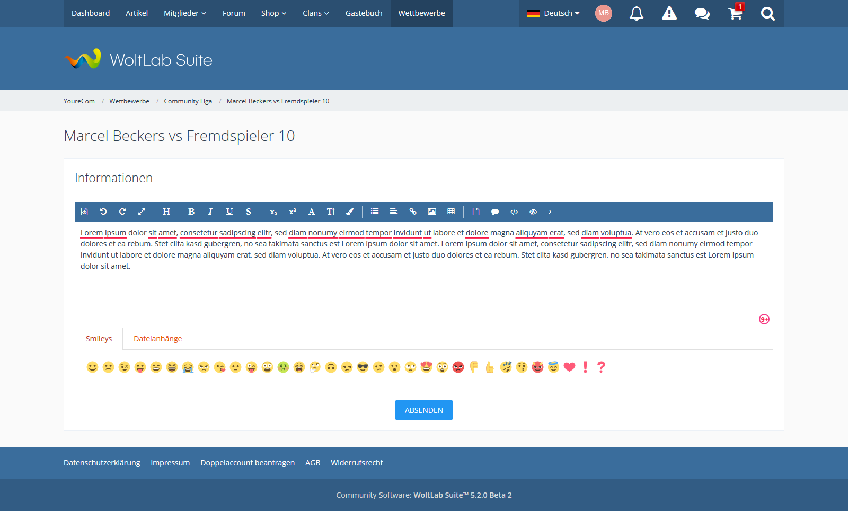Image resolution: width=848 pixels, height=511 pixels.
Task: Open the Community Liga breadcrumb link
Action: click(188, 101)
